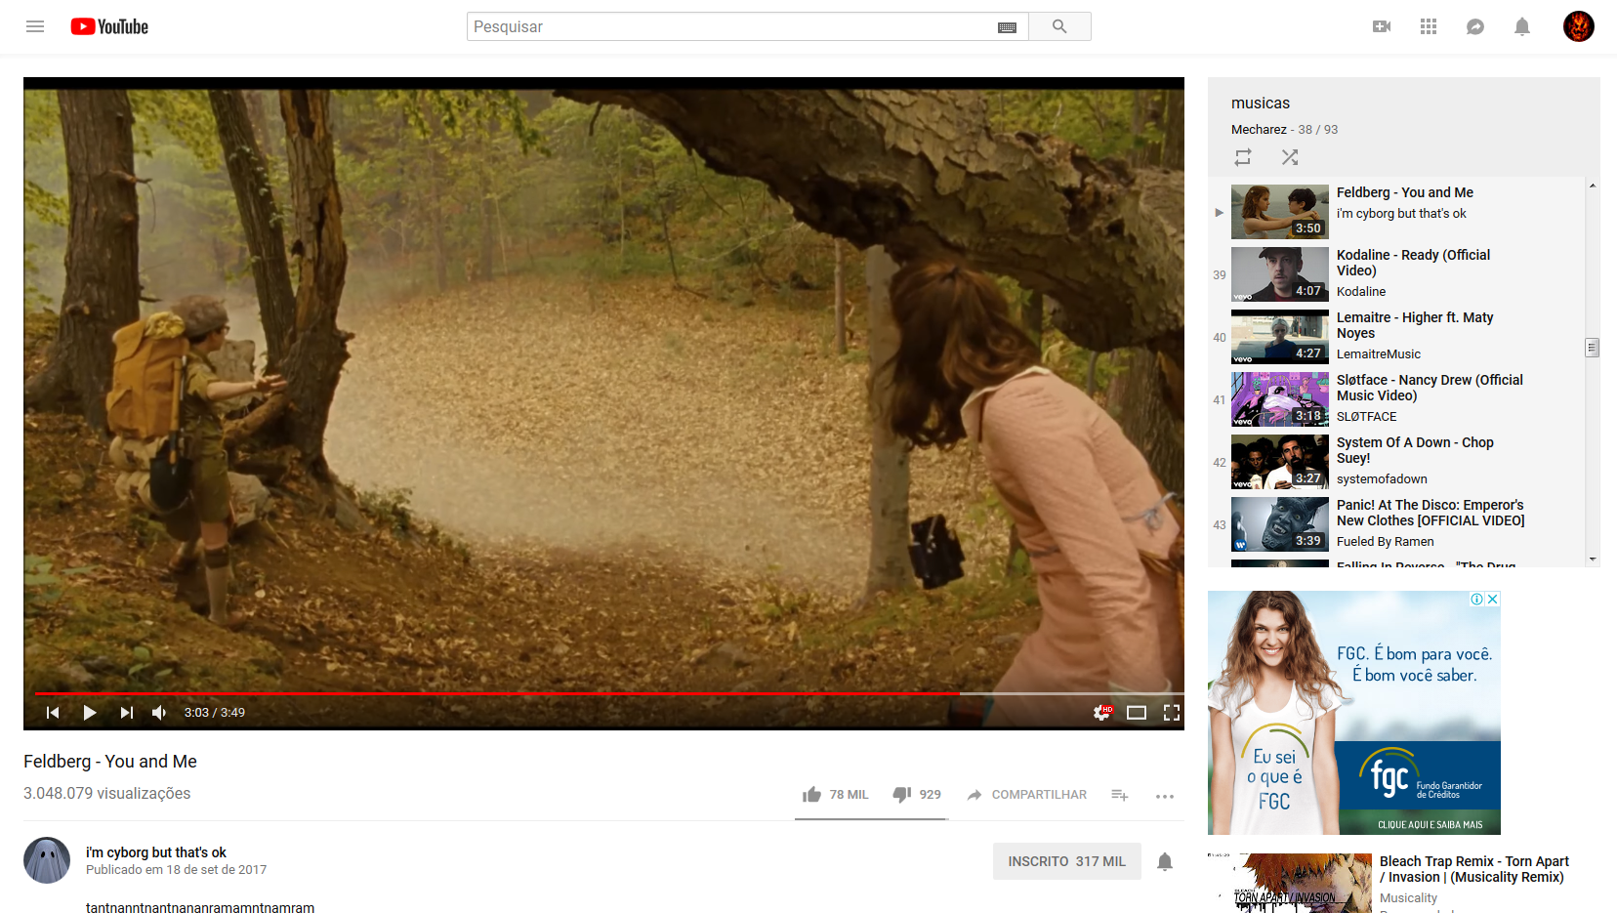Toggle channel notification bell
The width and height of the screenshot is (1617, 913).
(1165, 861)
